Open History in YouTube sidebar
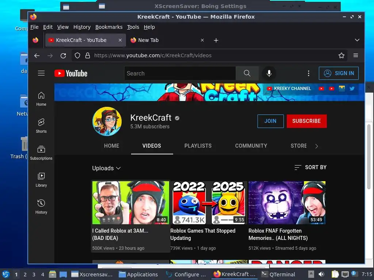 pyautogui.click(x=41, y=207)
